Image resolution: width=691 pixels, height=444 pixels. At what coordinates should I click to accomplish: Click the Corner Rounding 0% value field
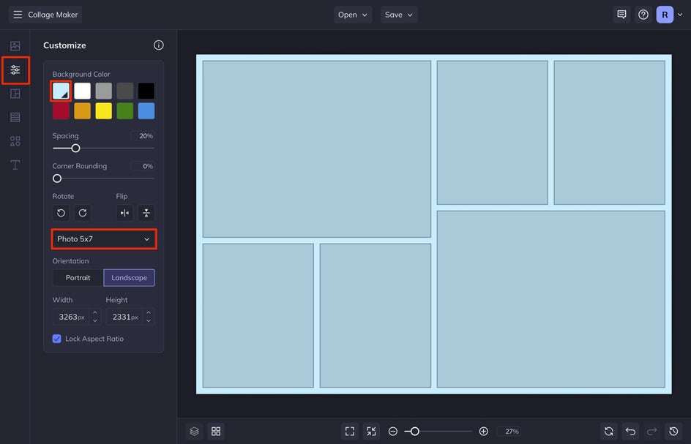click(x=143, y=166)
